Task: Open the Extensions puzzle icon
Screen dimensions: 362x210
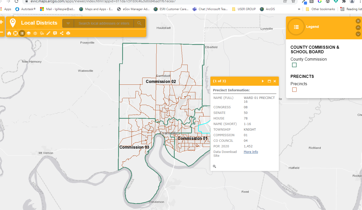Action: click(344, 1)
